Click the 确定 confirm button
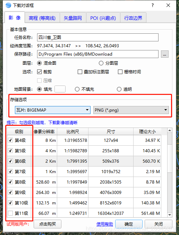179x235 pixels. point(129,224)
